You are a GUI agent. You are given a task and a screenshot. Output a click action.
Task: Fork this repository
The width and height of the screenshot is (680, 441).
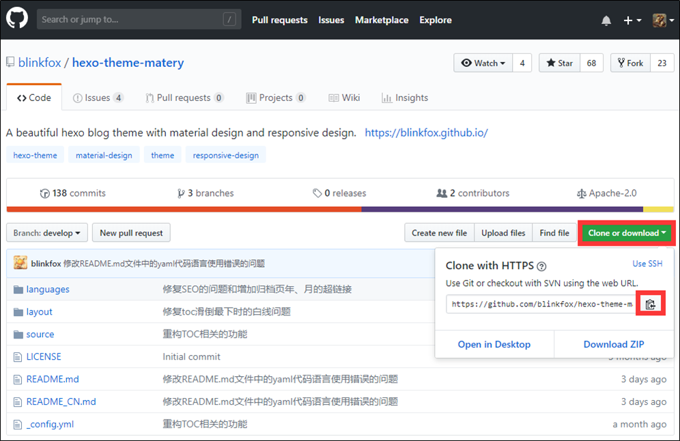[631, 63]
